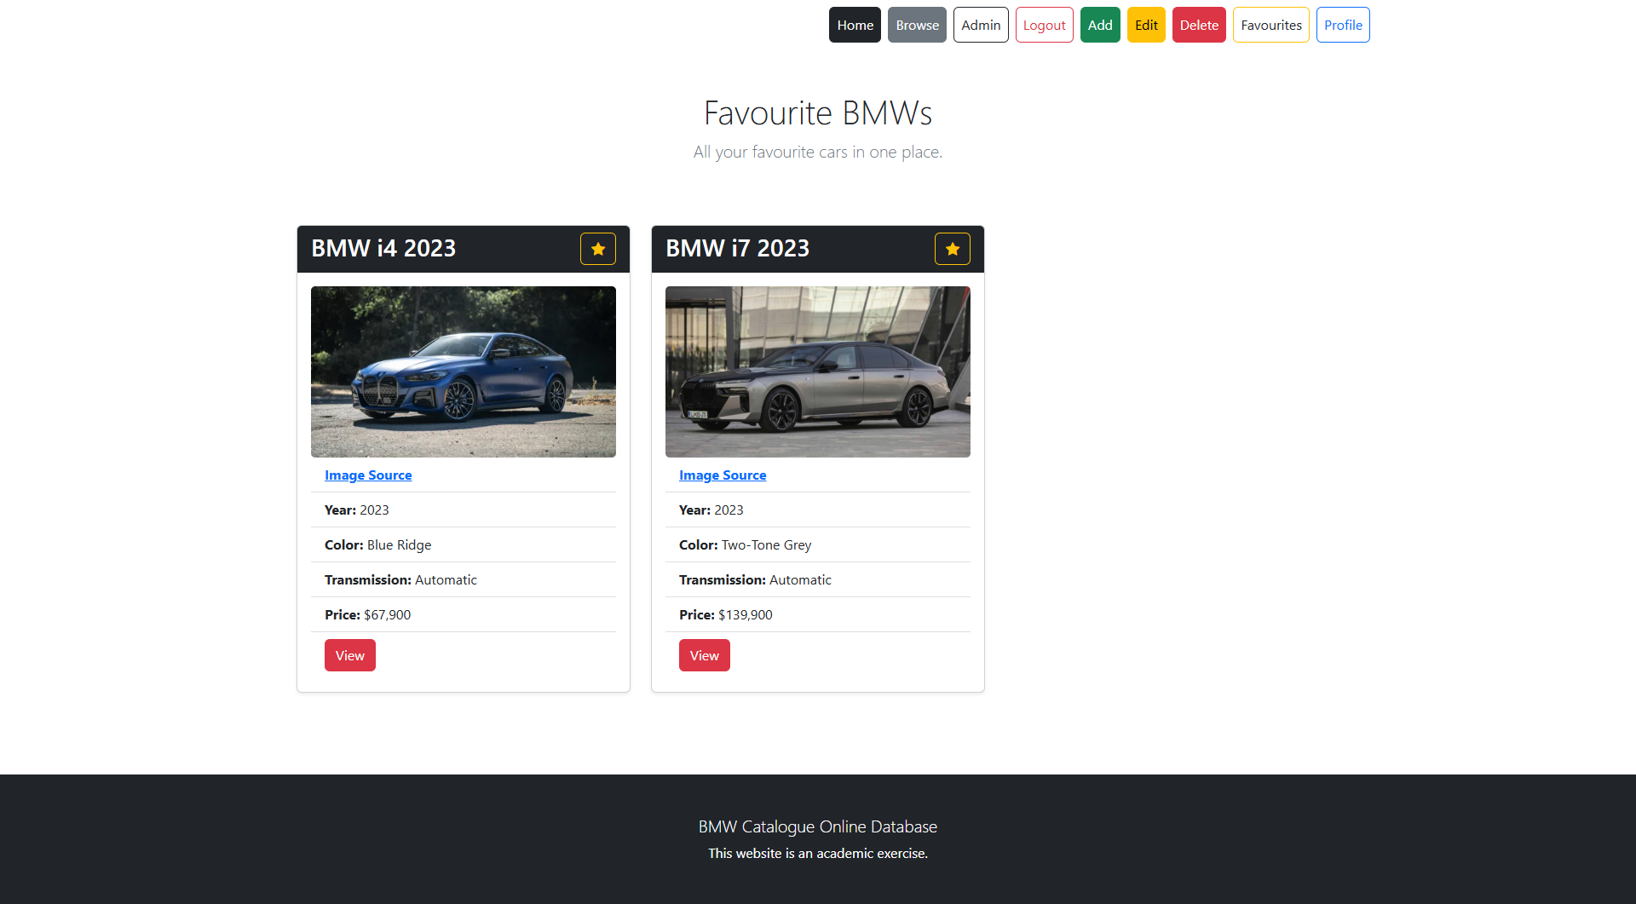Unfavourite the BMW i4 2023 star icon

598,249
